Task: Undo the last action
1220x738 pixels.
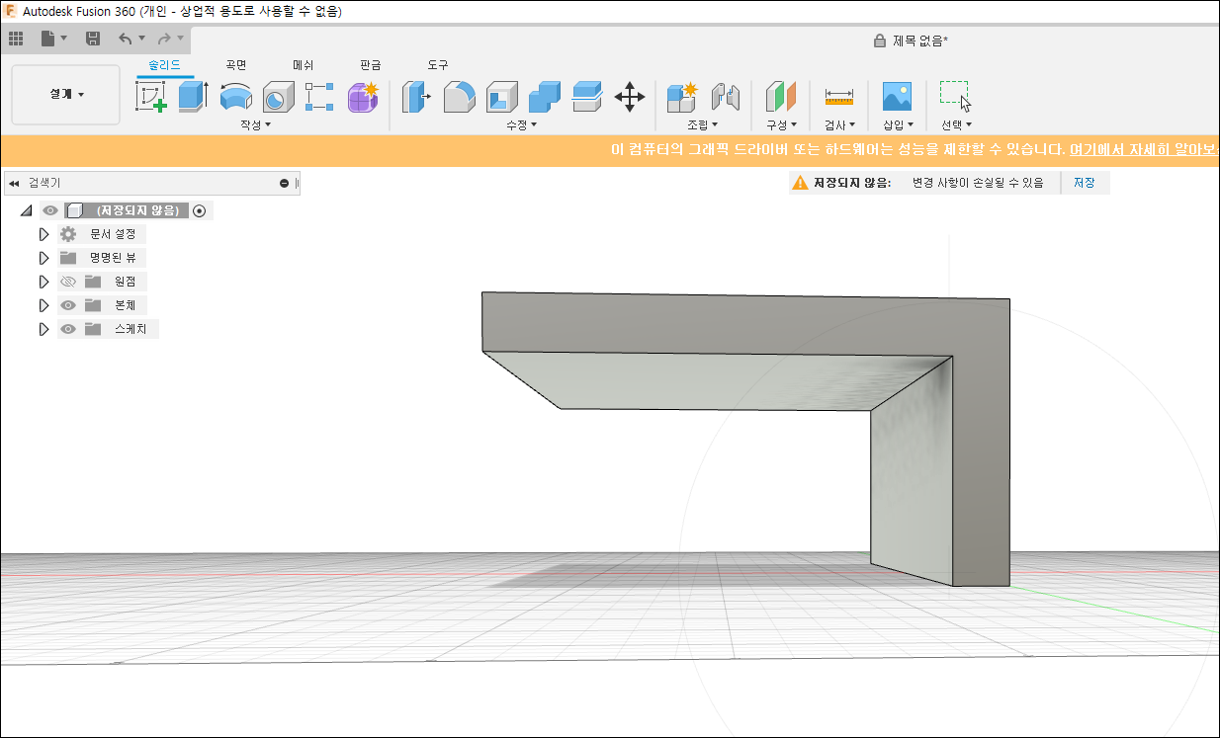Action: pyautogui.click(x=125, y=40)
